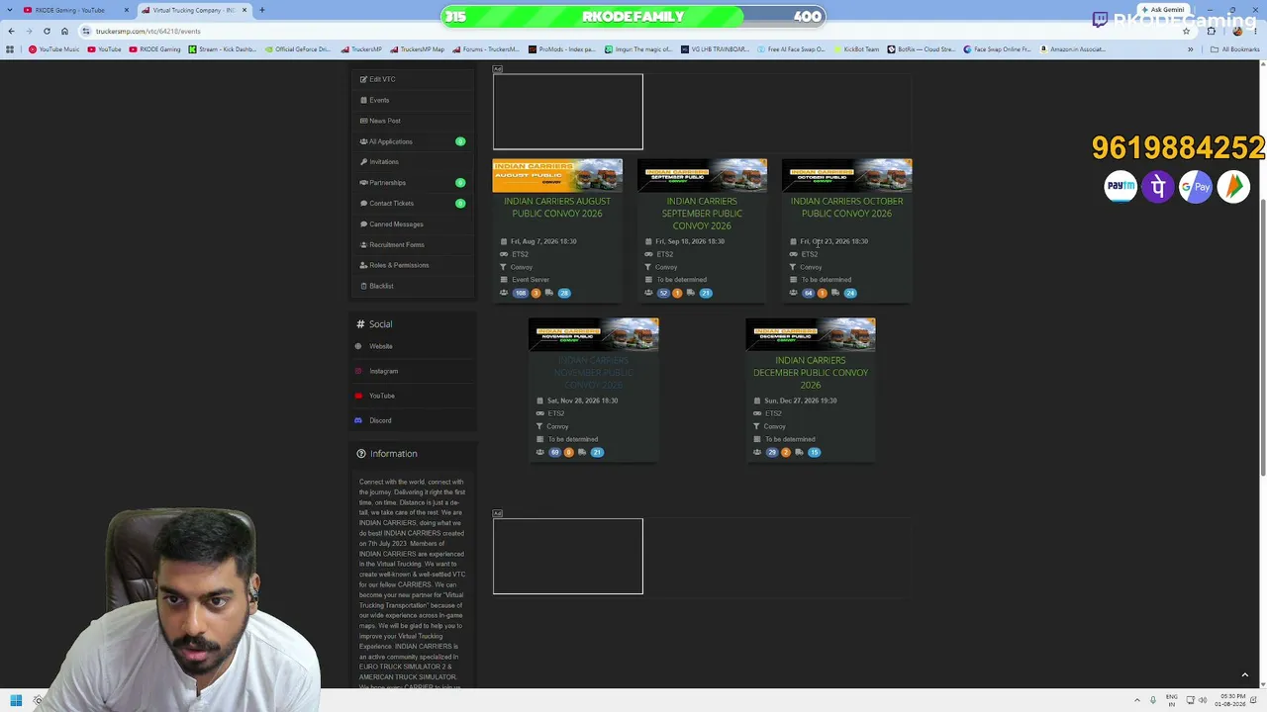Click 'Event Server' on the August convoy card

tap(531, 280)
